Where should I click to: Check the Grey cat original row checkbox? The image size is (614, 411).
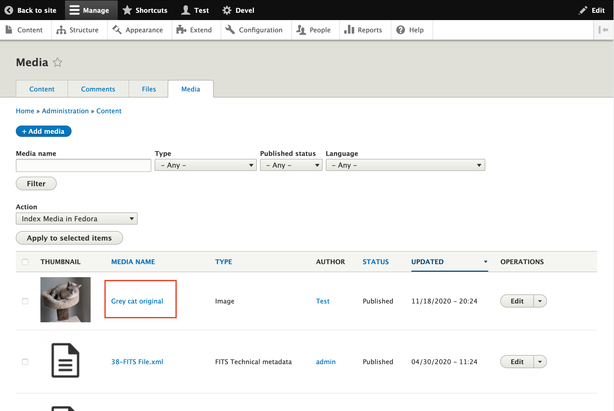[x=25, y=301]
